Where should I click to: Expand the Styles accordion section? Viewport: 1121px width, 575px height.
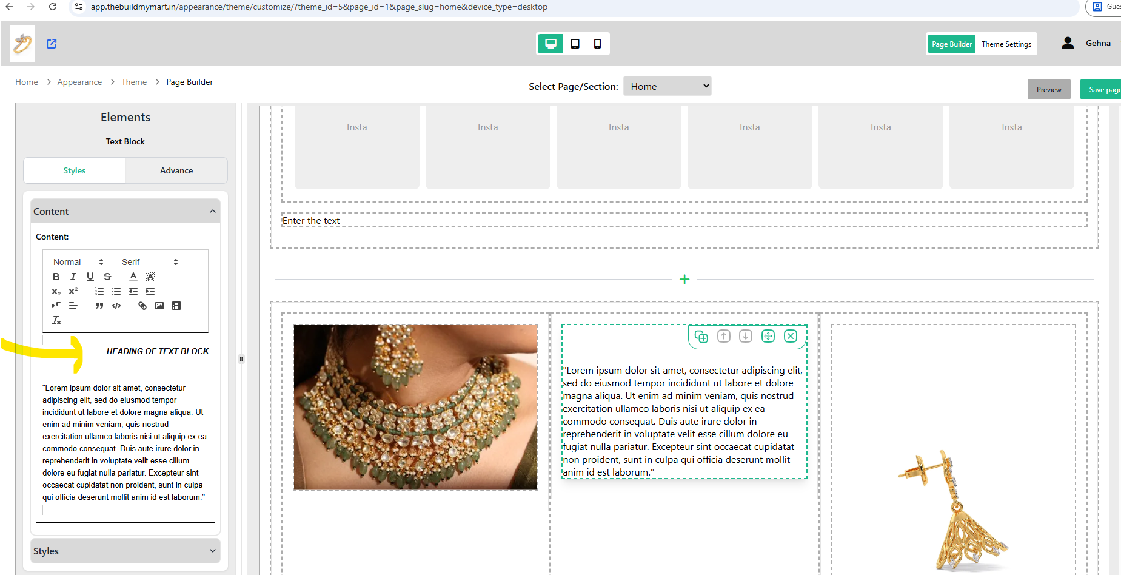125,551
